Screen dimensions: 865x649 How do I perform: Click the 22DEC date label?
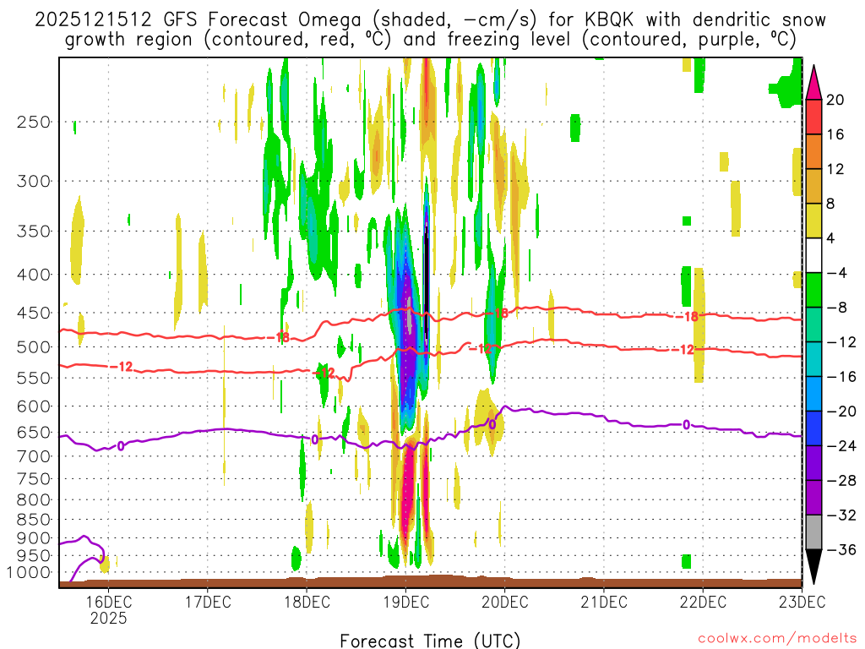703,601
